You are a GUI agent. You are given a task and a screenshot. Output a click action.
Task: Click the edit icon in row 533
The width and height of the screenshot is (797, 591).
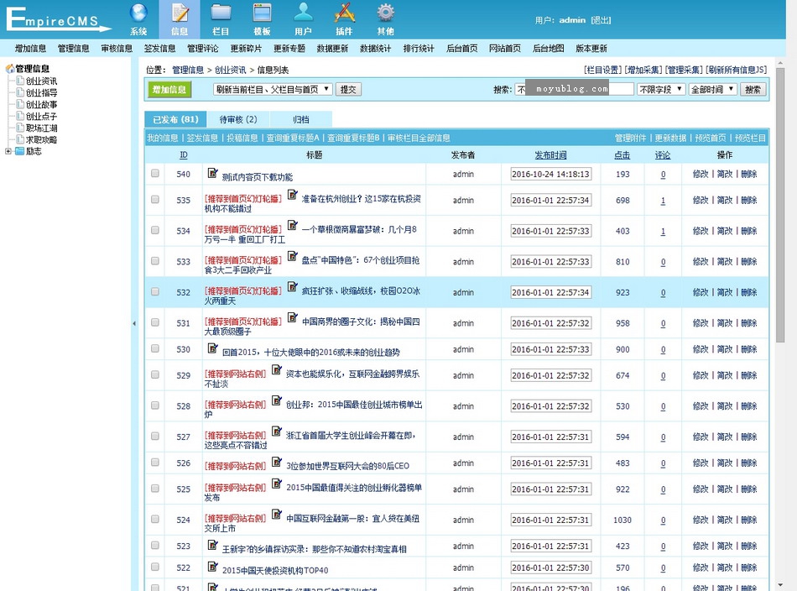click(292, 256)
